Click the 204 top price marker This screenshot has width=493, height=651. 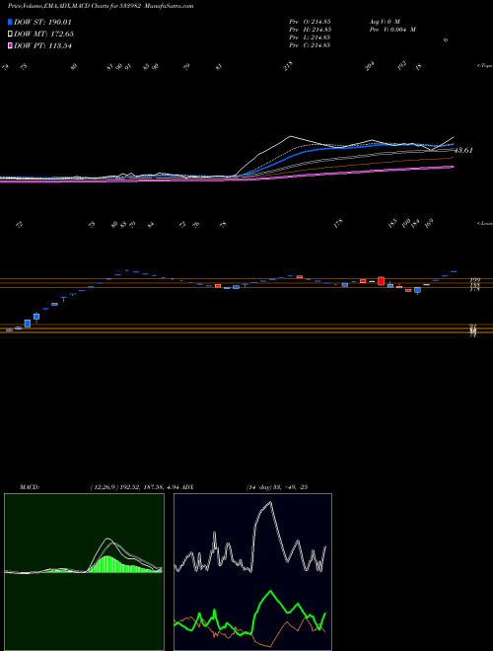point(370,66)
